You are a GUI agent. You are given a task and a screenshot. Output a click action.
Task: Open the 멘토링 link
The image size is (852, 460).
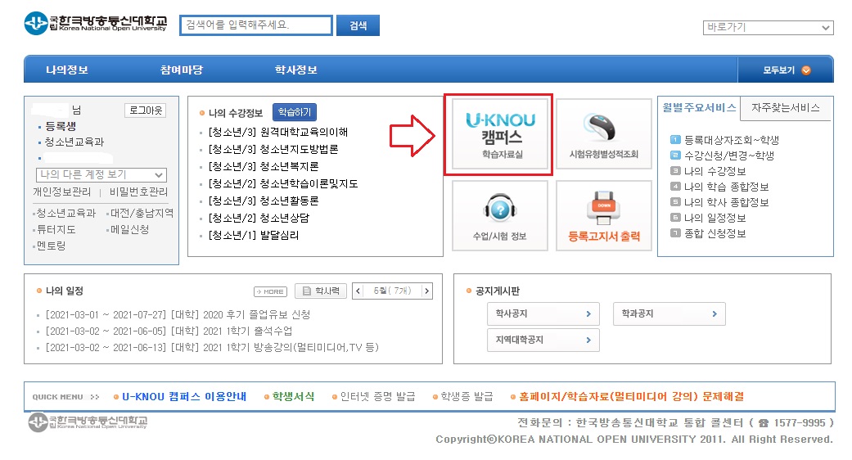point(51,246)
